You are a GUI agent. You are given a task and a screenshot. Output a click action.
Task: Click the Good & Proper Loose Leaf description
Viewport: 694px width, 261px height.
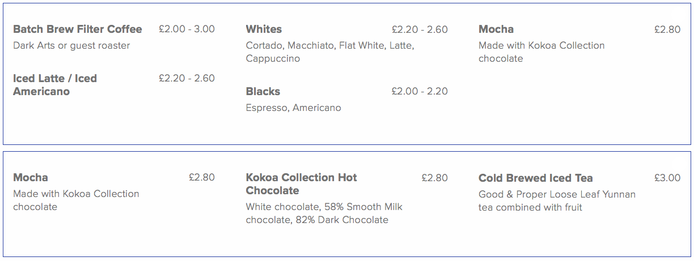(x=557, y=201)
